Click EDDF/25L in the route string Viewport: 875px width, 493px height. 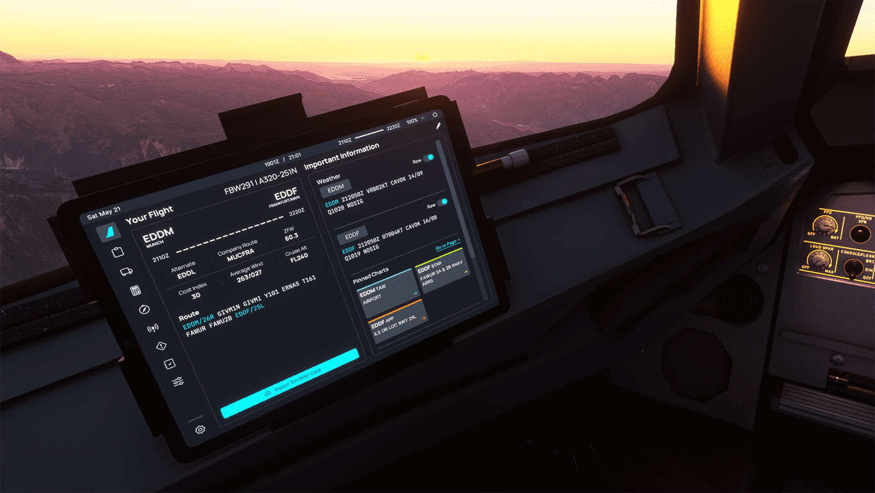(x=250, y=310)
